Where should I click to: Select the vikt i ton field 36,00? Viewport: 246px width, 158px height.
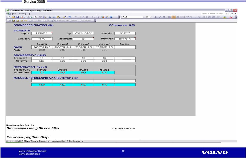coord(42,39)
